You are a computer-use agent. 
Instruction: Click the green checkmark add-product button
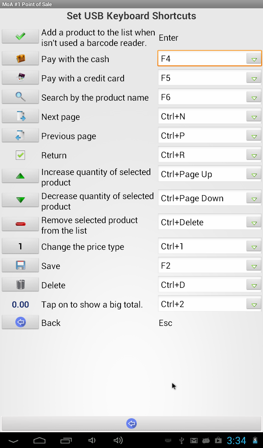(x=20, y=36)
